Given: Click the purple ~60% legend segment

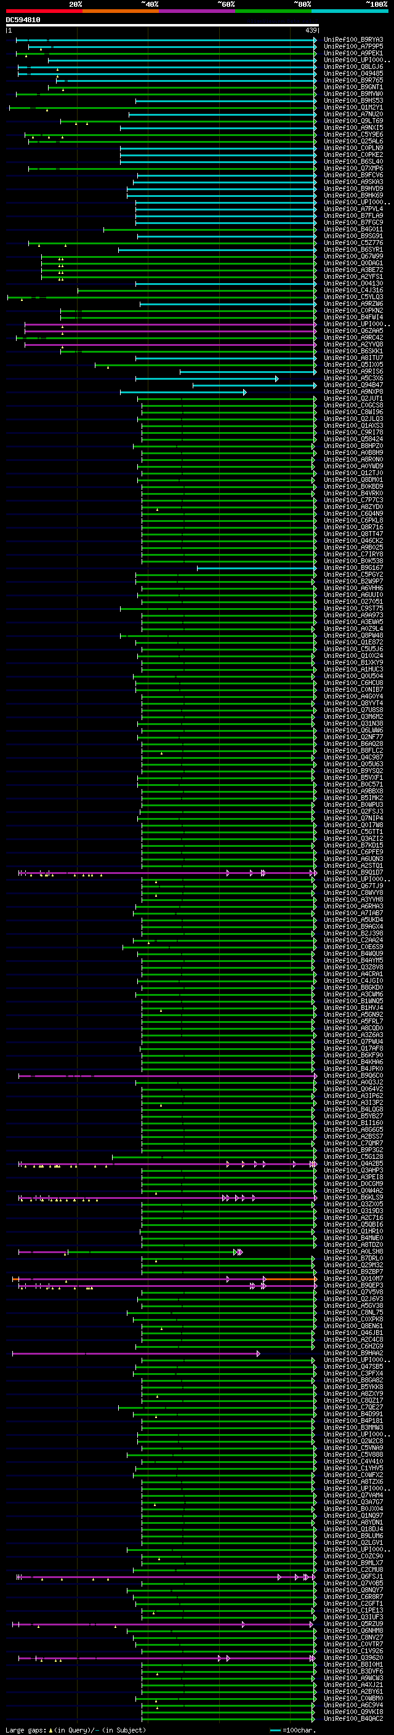Looking at the screenshot, I should coord(198,11).
